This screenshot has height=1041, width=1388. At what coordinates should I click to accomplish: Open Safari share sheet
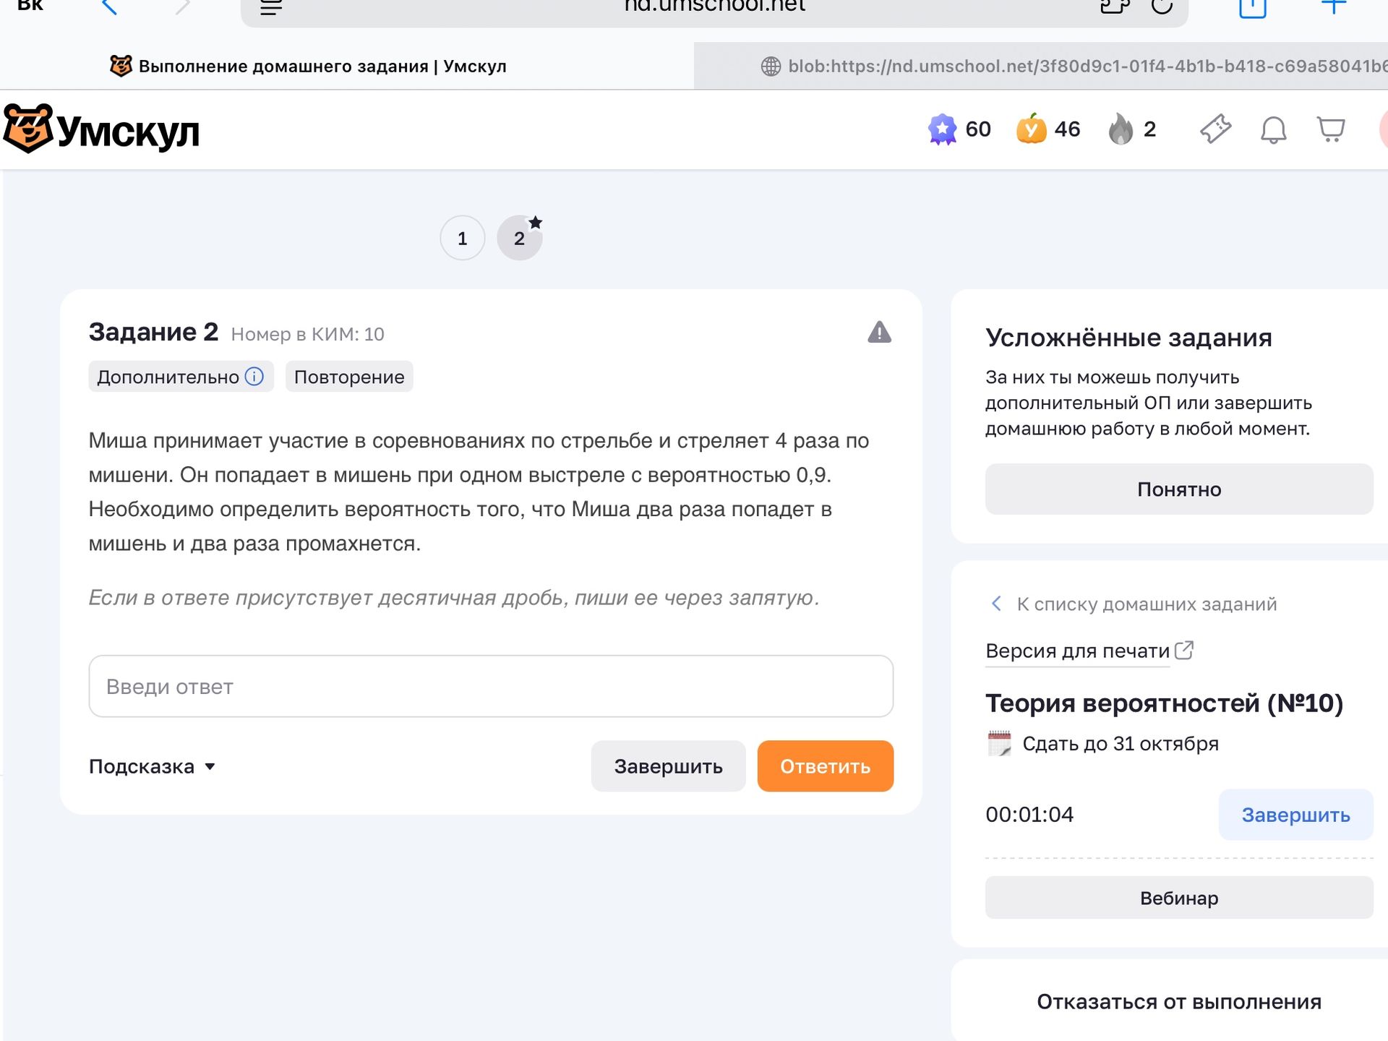coord(1253,7)
